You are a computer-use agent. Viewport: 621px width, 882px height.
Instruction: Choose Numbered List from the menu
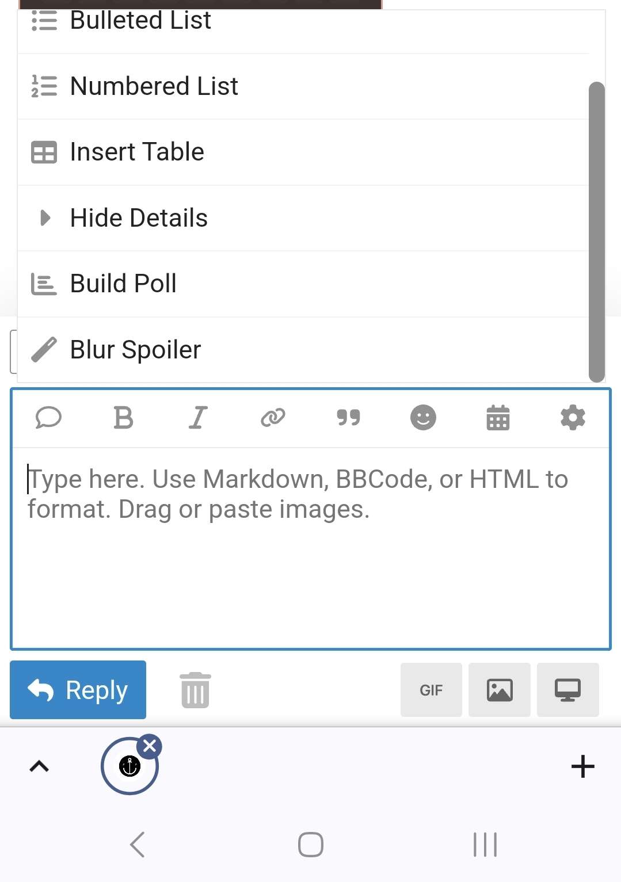click(154, 86)
